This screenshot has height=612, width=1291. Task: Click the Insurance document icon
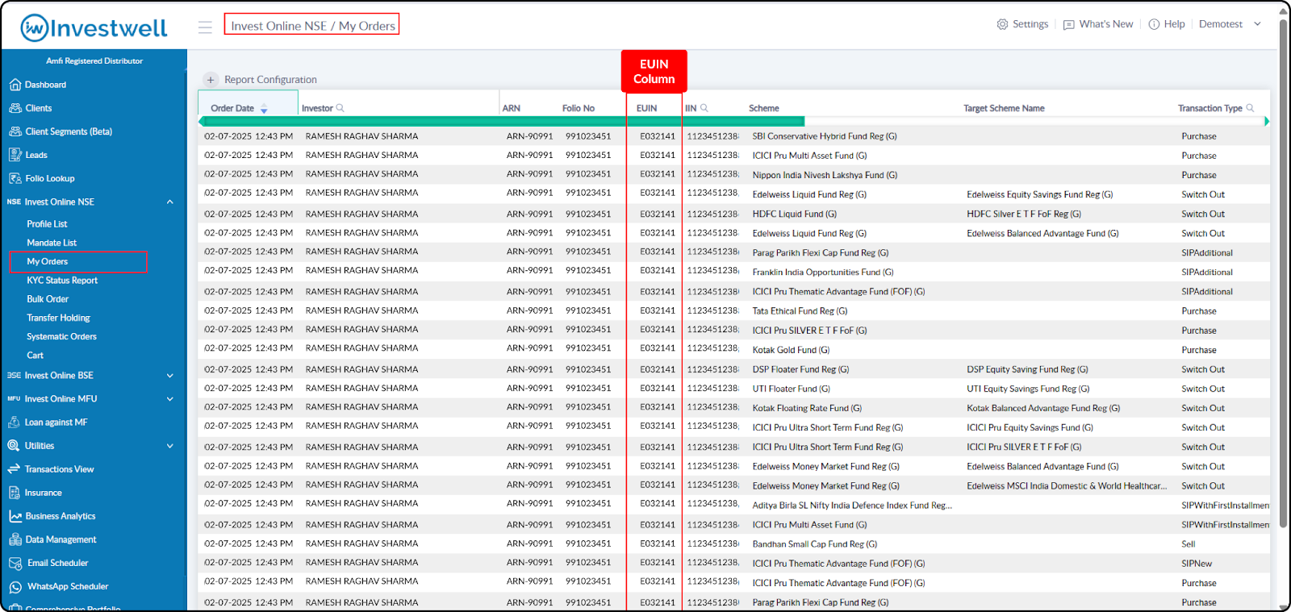(x=15, y=493)
